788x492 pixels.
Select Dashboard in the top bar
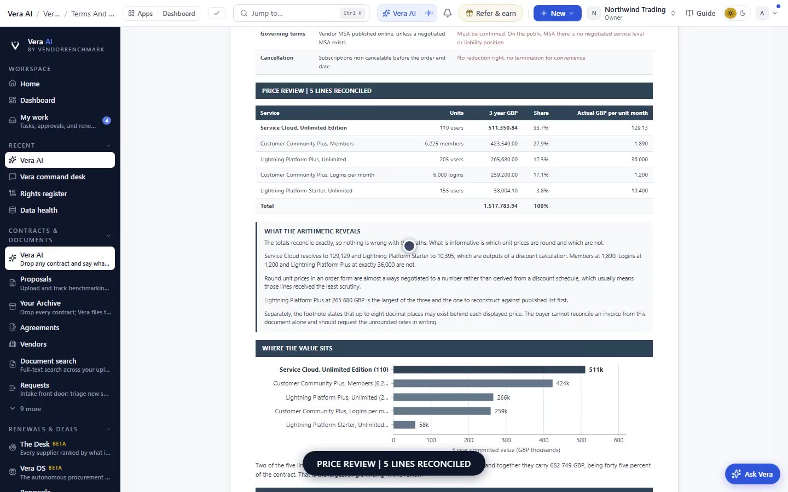[x=179, y=13]
